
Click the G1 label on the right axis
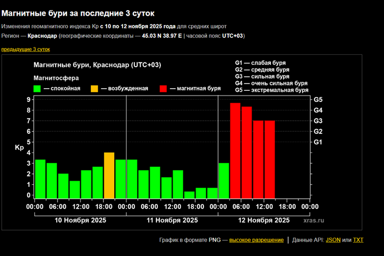point(318,142)
